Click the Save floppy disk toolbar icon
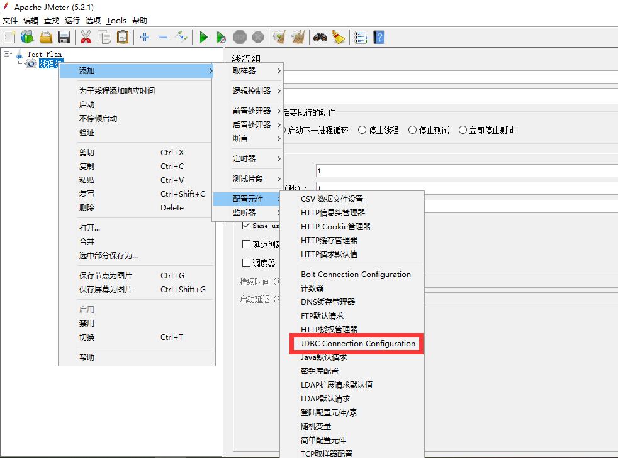 [x=64, y=37]
